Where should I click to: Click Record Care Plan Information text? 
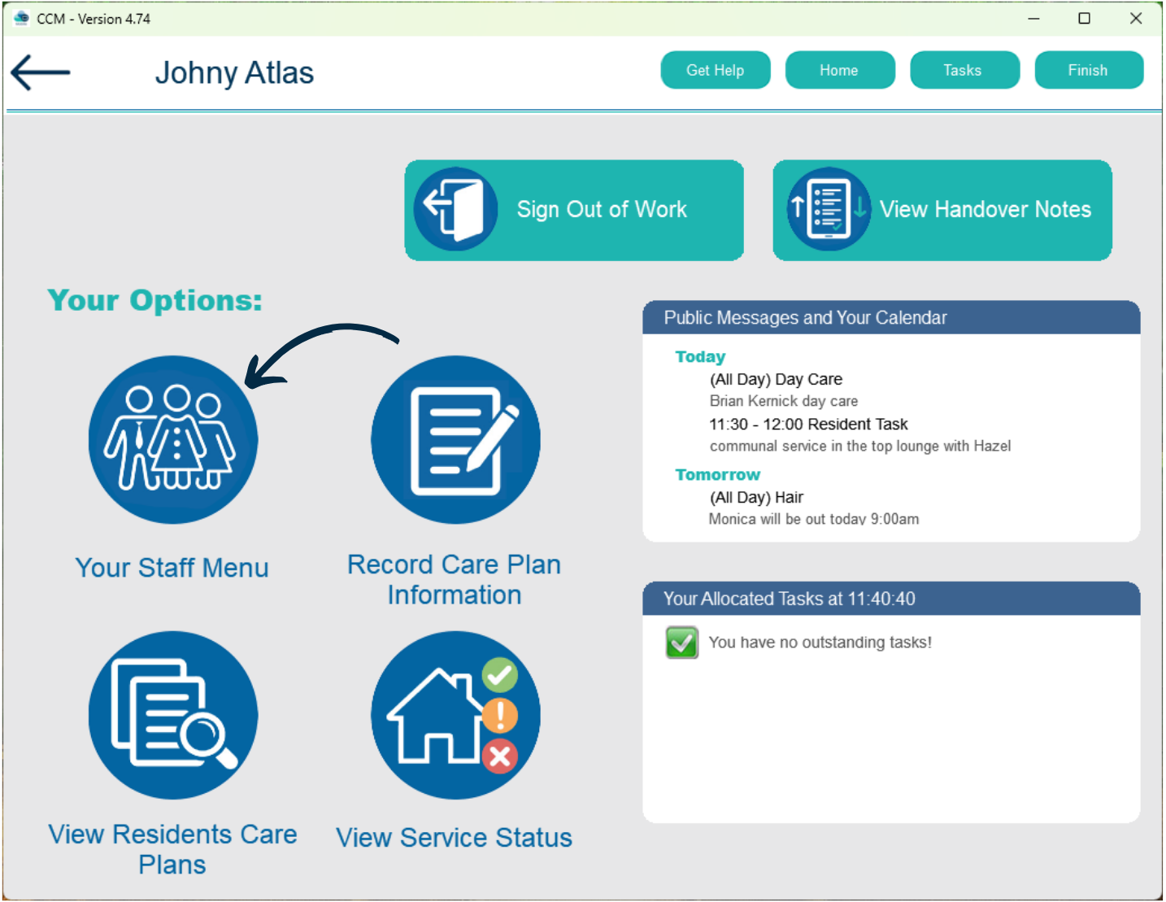(x=454, y=580)
